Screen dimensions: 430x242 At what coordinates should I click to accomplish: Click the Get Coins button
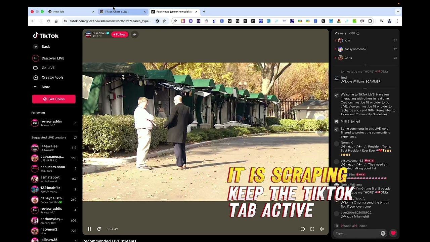[54, 99]
